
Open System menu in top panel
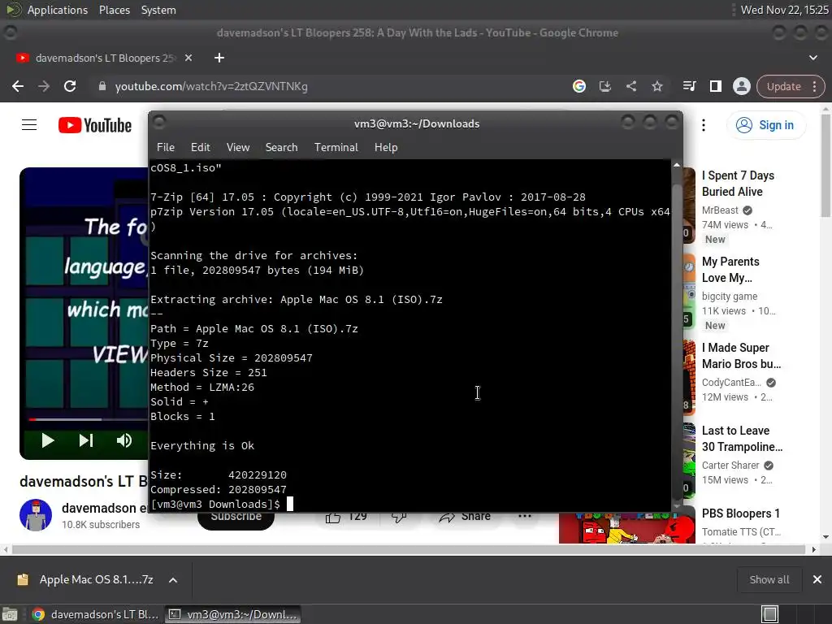[158, 10]
